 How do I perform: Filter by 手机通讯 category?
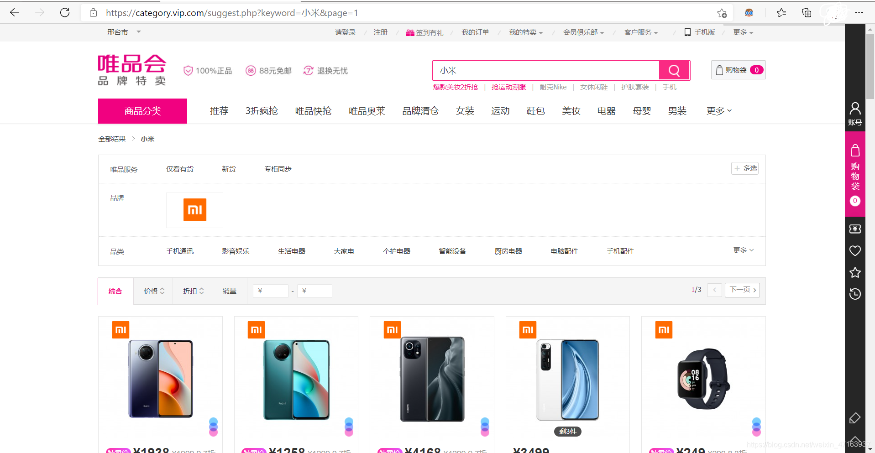180,251
